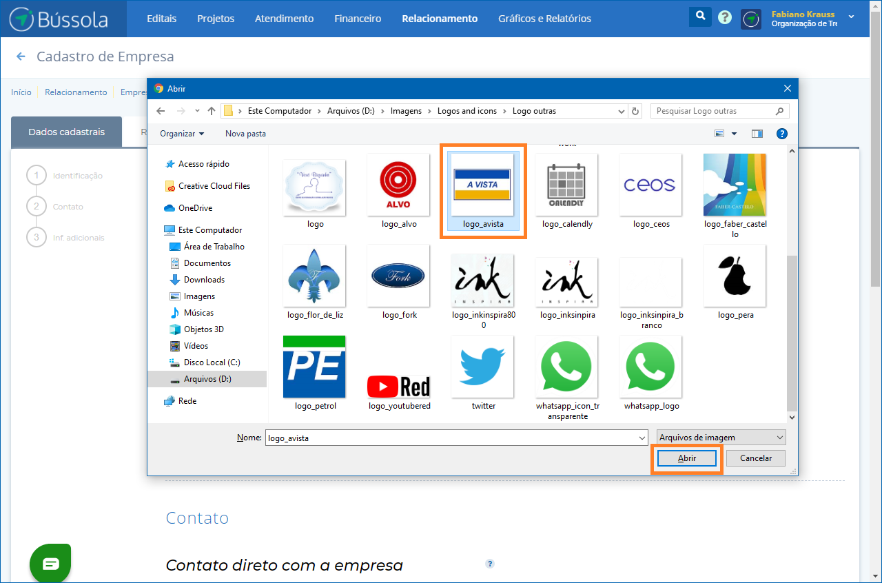The height and width of the screenshot is (583, 882).
Task: Select the logo_avista file thumbnail
Action: coord(483,185)
